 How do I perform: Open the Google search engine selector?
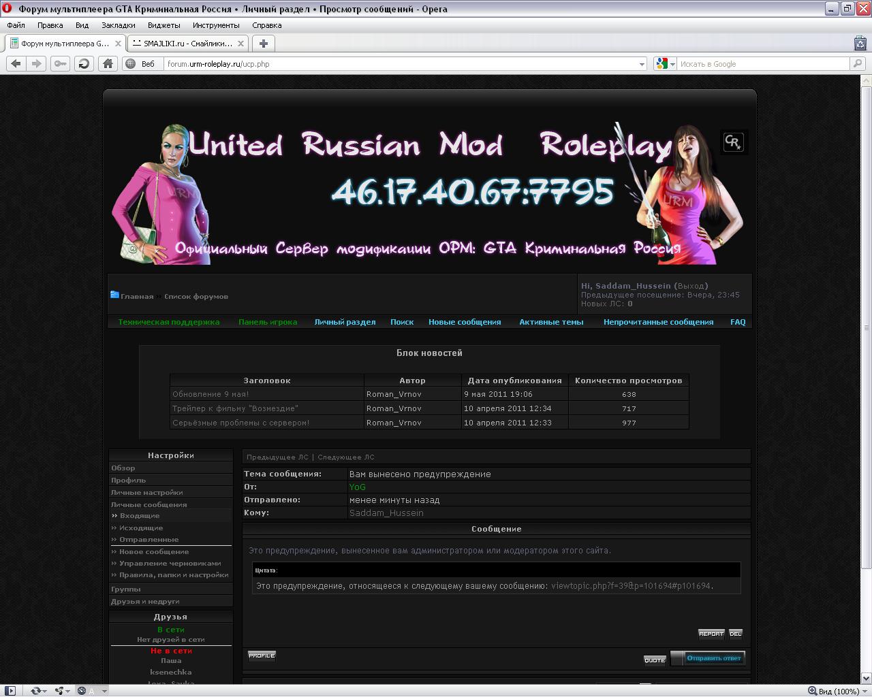[665, 63]
